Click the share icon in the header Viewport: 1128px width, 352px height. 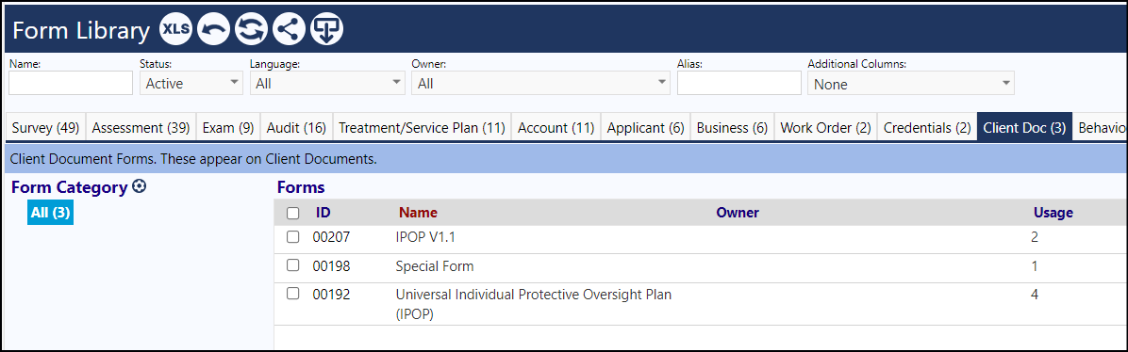[289, 29]
